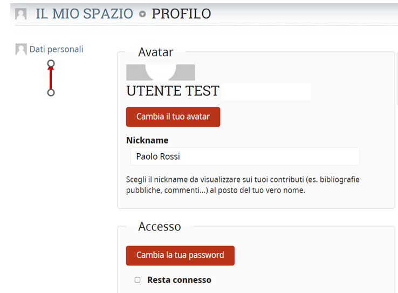
Task: Click the Resta connesso label text
Action: (x=179, y=280)
